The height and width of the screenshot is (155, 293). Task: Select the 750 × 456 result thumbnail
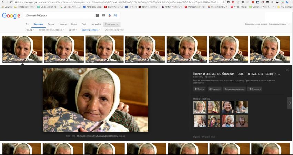pyautogui.click(x=64, y=49)
